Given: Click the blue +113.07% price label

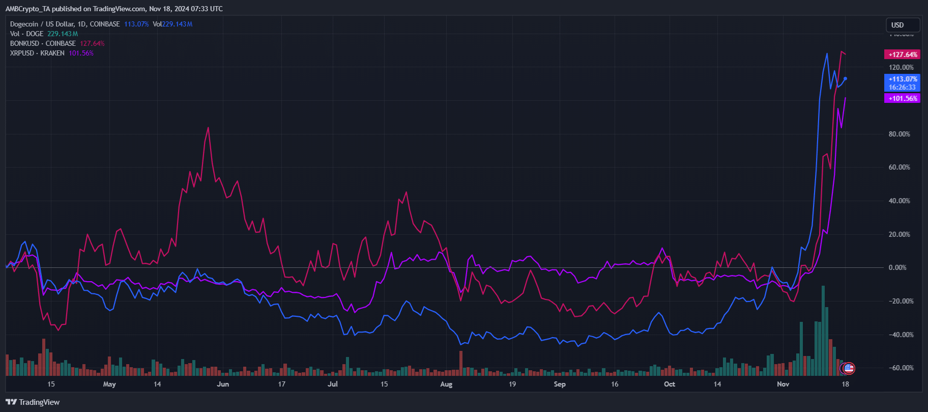Looking at the screenshot, I should tap(902, 79).
